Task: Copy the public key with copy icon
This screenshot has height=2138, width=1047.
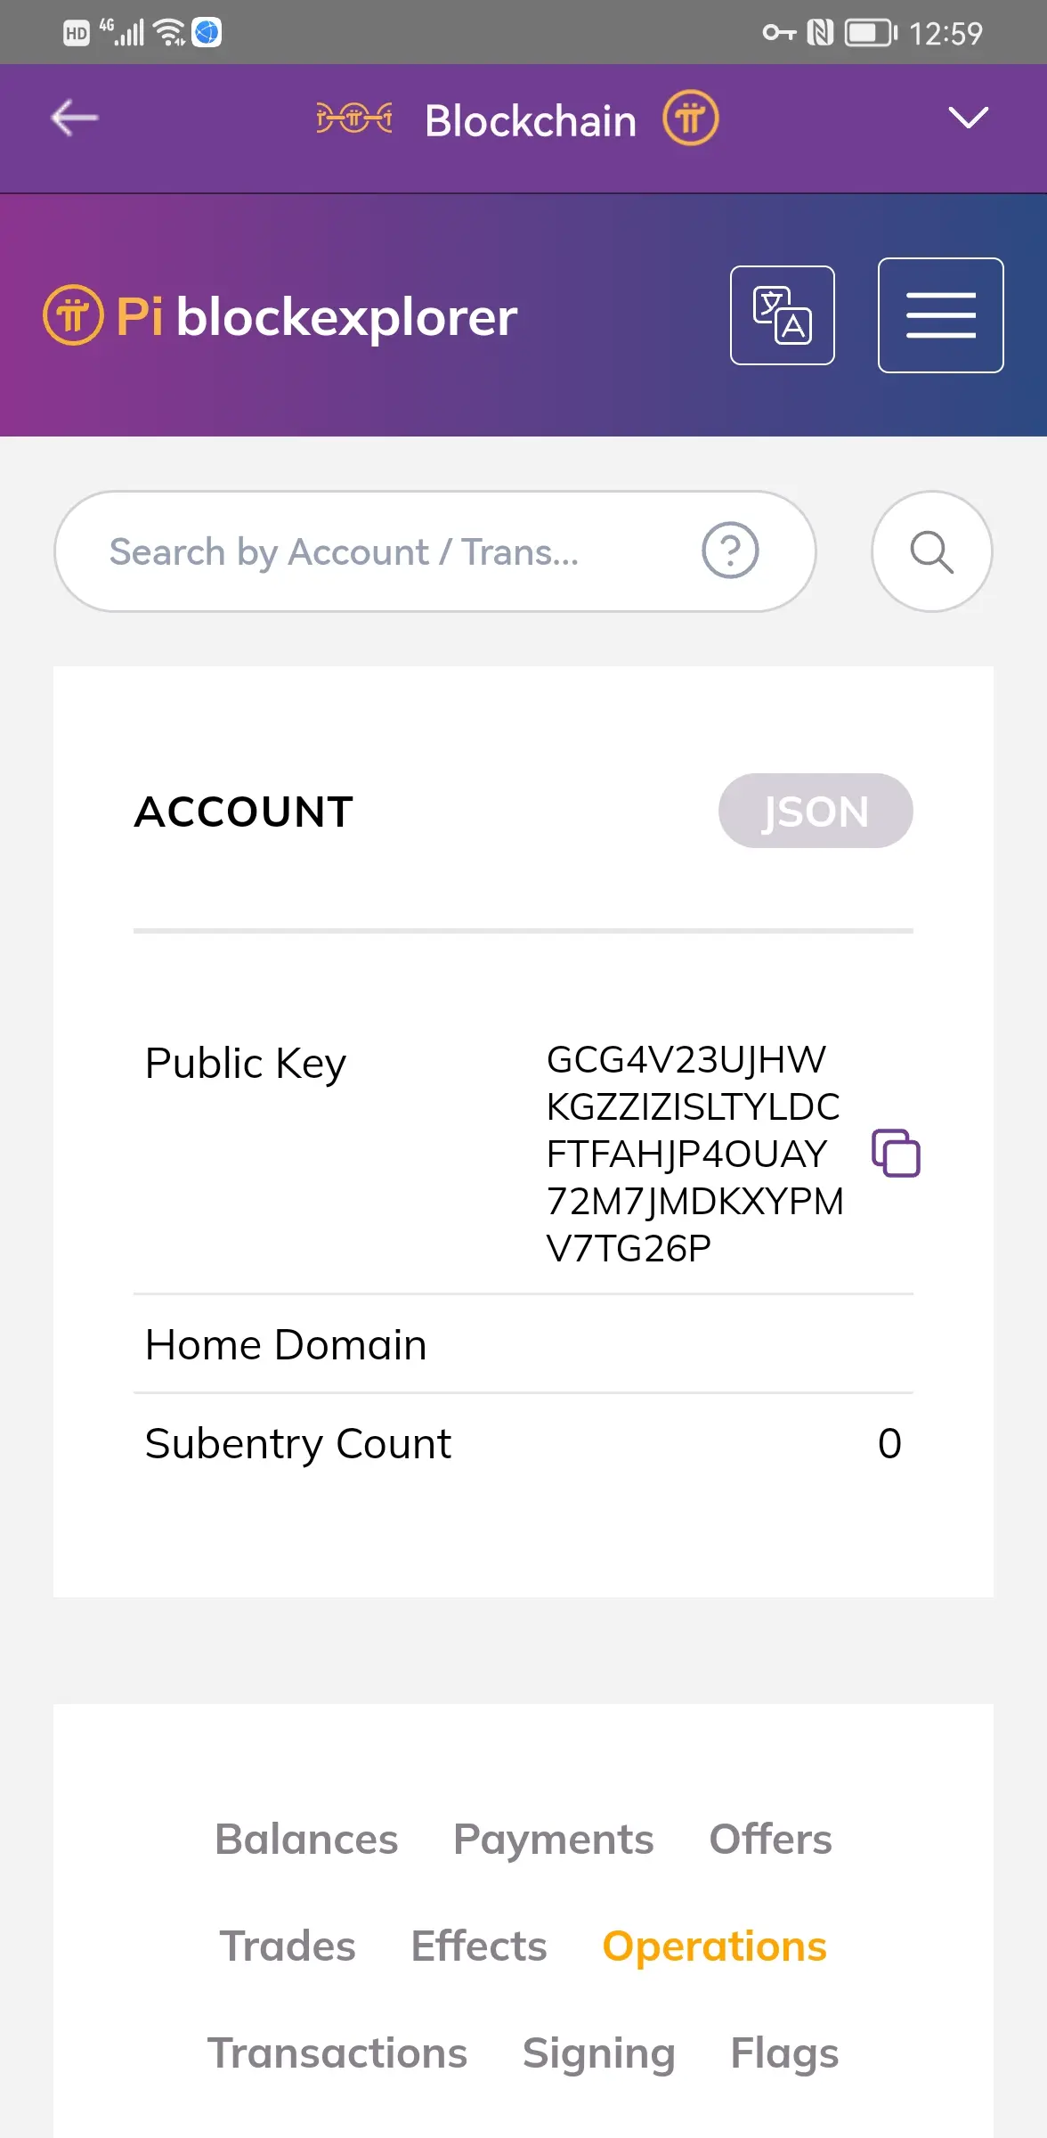Action: point(896,1153)
